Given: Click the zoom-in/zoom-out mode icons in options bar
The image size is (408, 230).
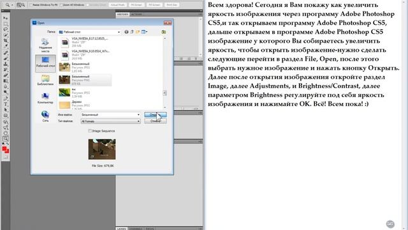Looking at the screenshot, I should (20, 4).
